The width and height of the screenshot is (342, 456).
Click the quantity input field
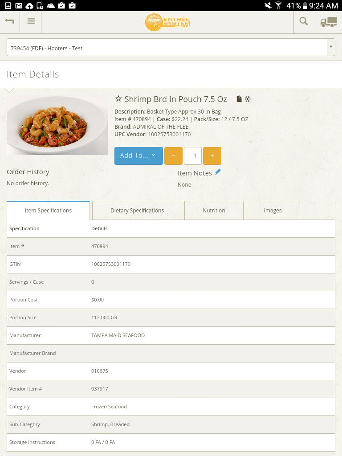(x=193, y=155)
